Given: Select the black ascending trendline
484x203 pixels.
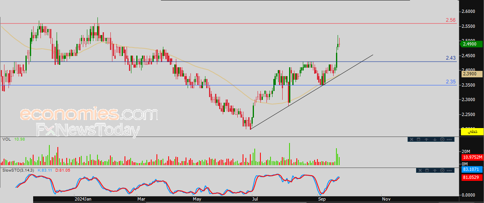Looking at the screenshot, I should (312, 92).
